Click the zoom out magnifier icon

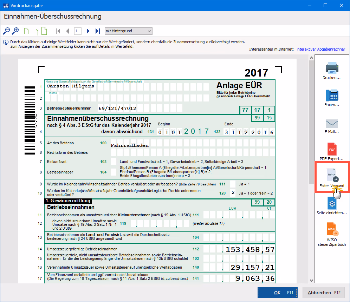(x=6, y=31)
